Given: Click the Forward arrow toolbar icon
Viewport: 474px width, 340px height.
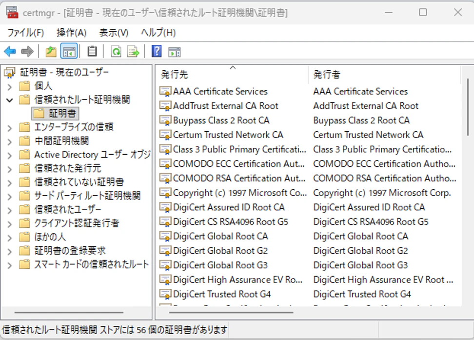Looking at the screenshot, I should [x=27, y=51].
